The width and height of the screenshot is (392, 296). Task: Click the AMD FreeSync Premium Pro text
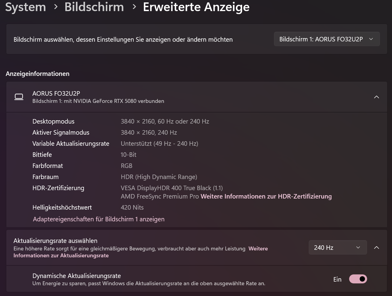tap(160, 196)
